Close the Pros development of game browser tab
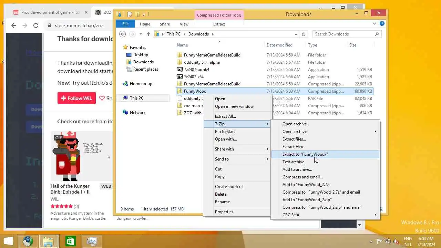Screen dimensions: 441x248 86,12
